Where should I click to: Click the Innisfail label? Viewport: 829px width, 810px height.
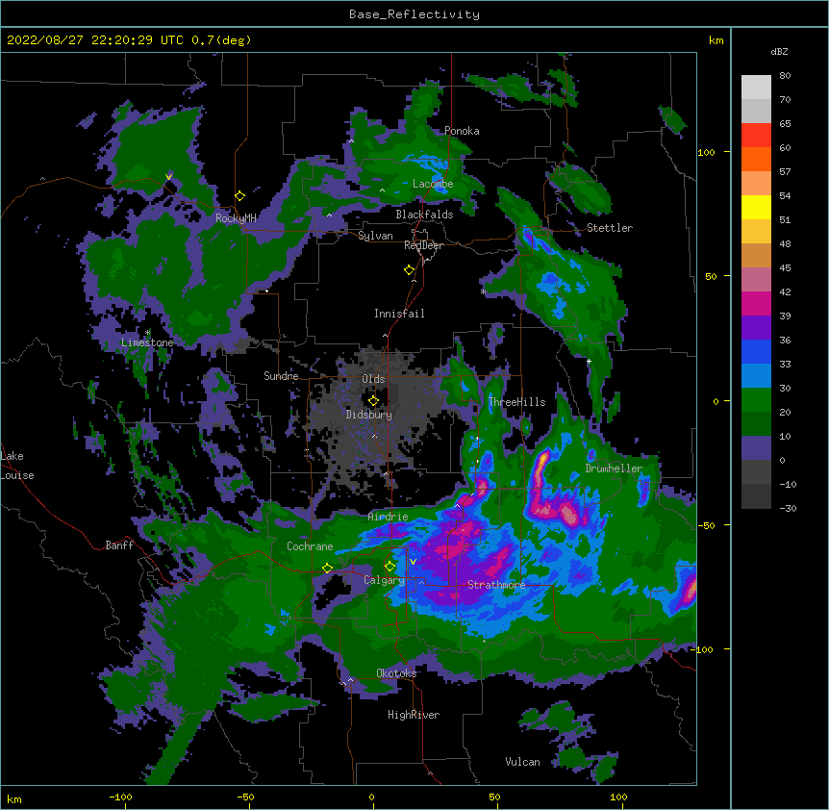(399, 314)
